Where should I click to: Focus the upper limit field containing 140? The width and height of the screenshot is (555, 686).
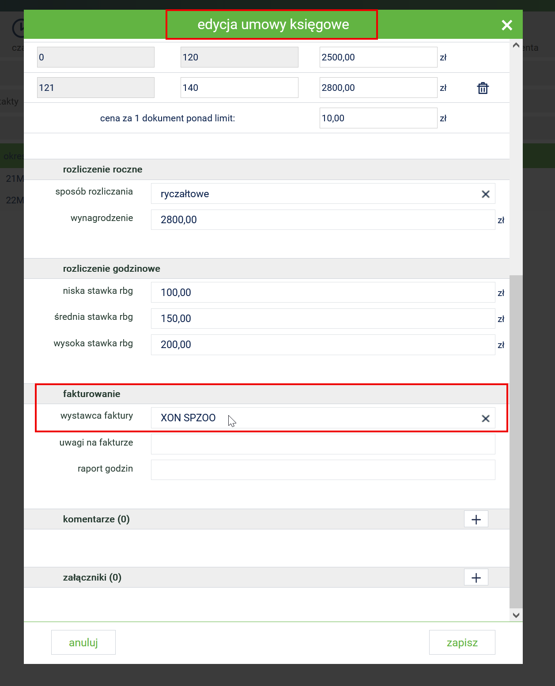[x=239, y=88]
